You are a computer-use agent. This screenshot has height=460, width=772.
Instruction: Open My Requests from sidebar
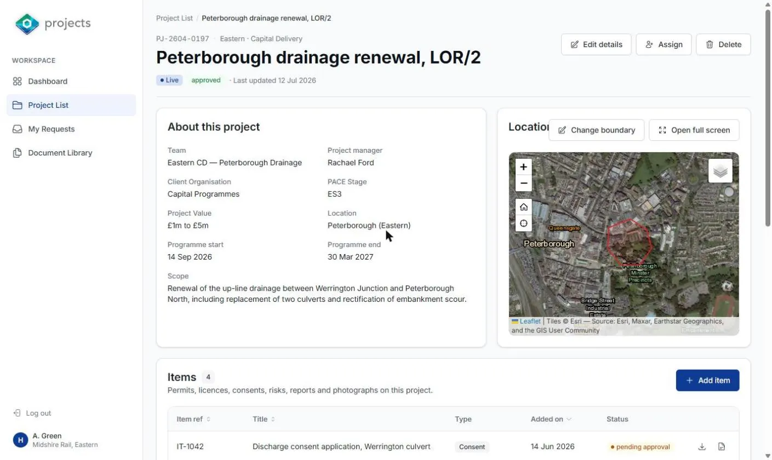pyautogui.click(x=71, y=129)
